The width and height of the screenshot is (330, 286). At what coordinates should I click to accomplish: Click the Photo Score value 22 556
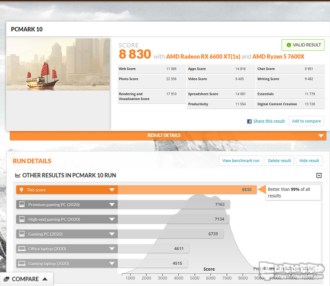(x=171, y=79)
